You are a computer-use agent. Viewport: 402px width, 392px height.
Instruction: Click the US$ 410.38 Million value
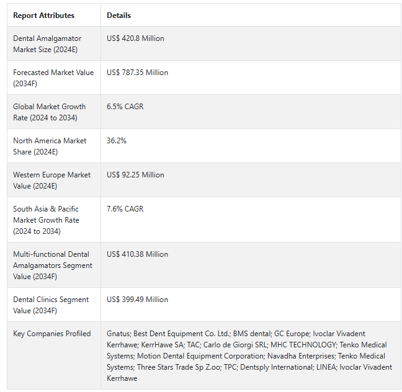pos(137,254)
